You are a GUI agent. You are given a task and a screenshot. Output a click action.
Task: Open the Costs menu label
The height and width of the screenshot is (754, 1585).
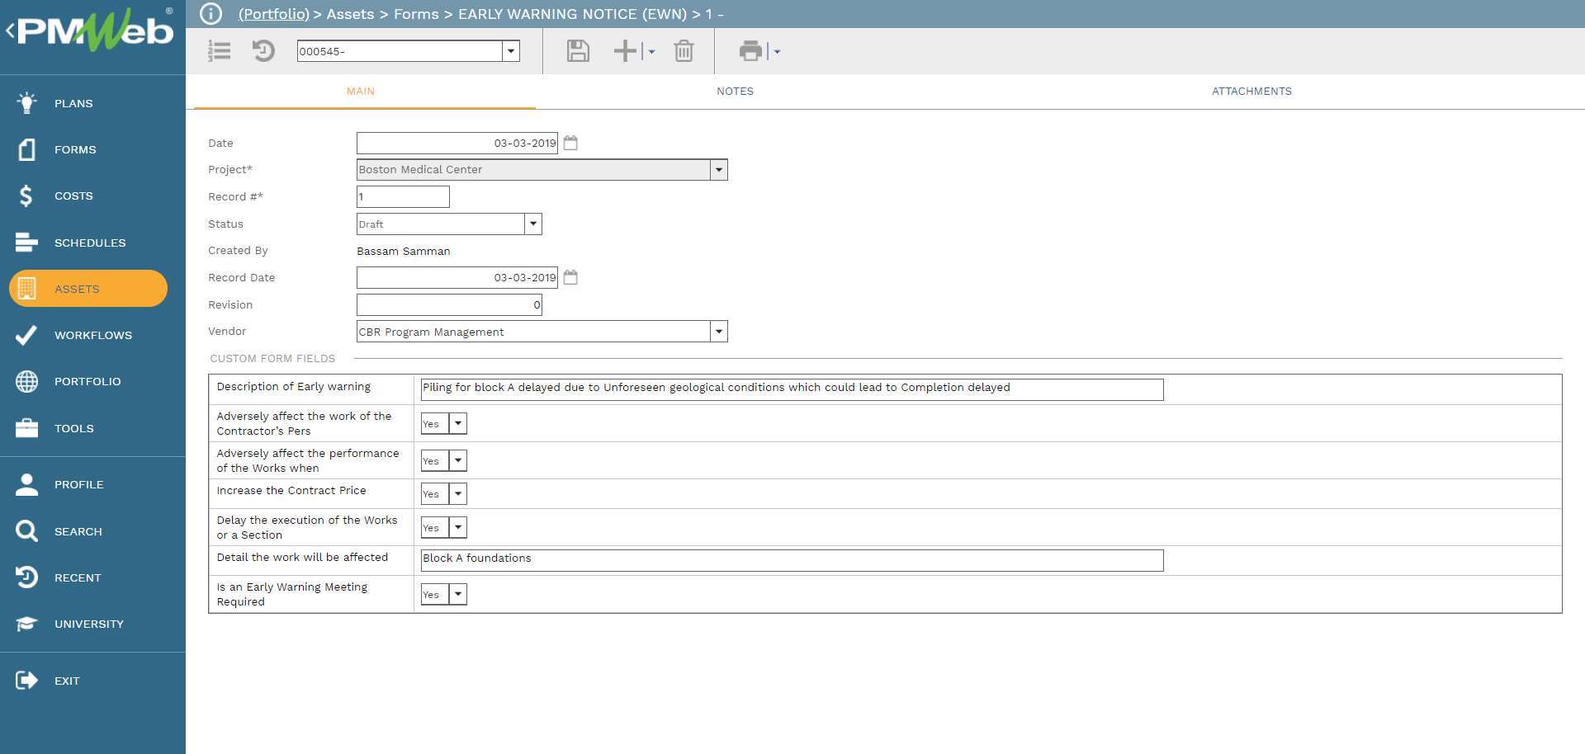73,196
